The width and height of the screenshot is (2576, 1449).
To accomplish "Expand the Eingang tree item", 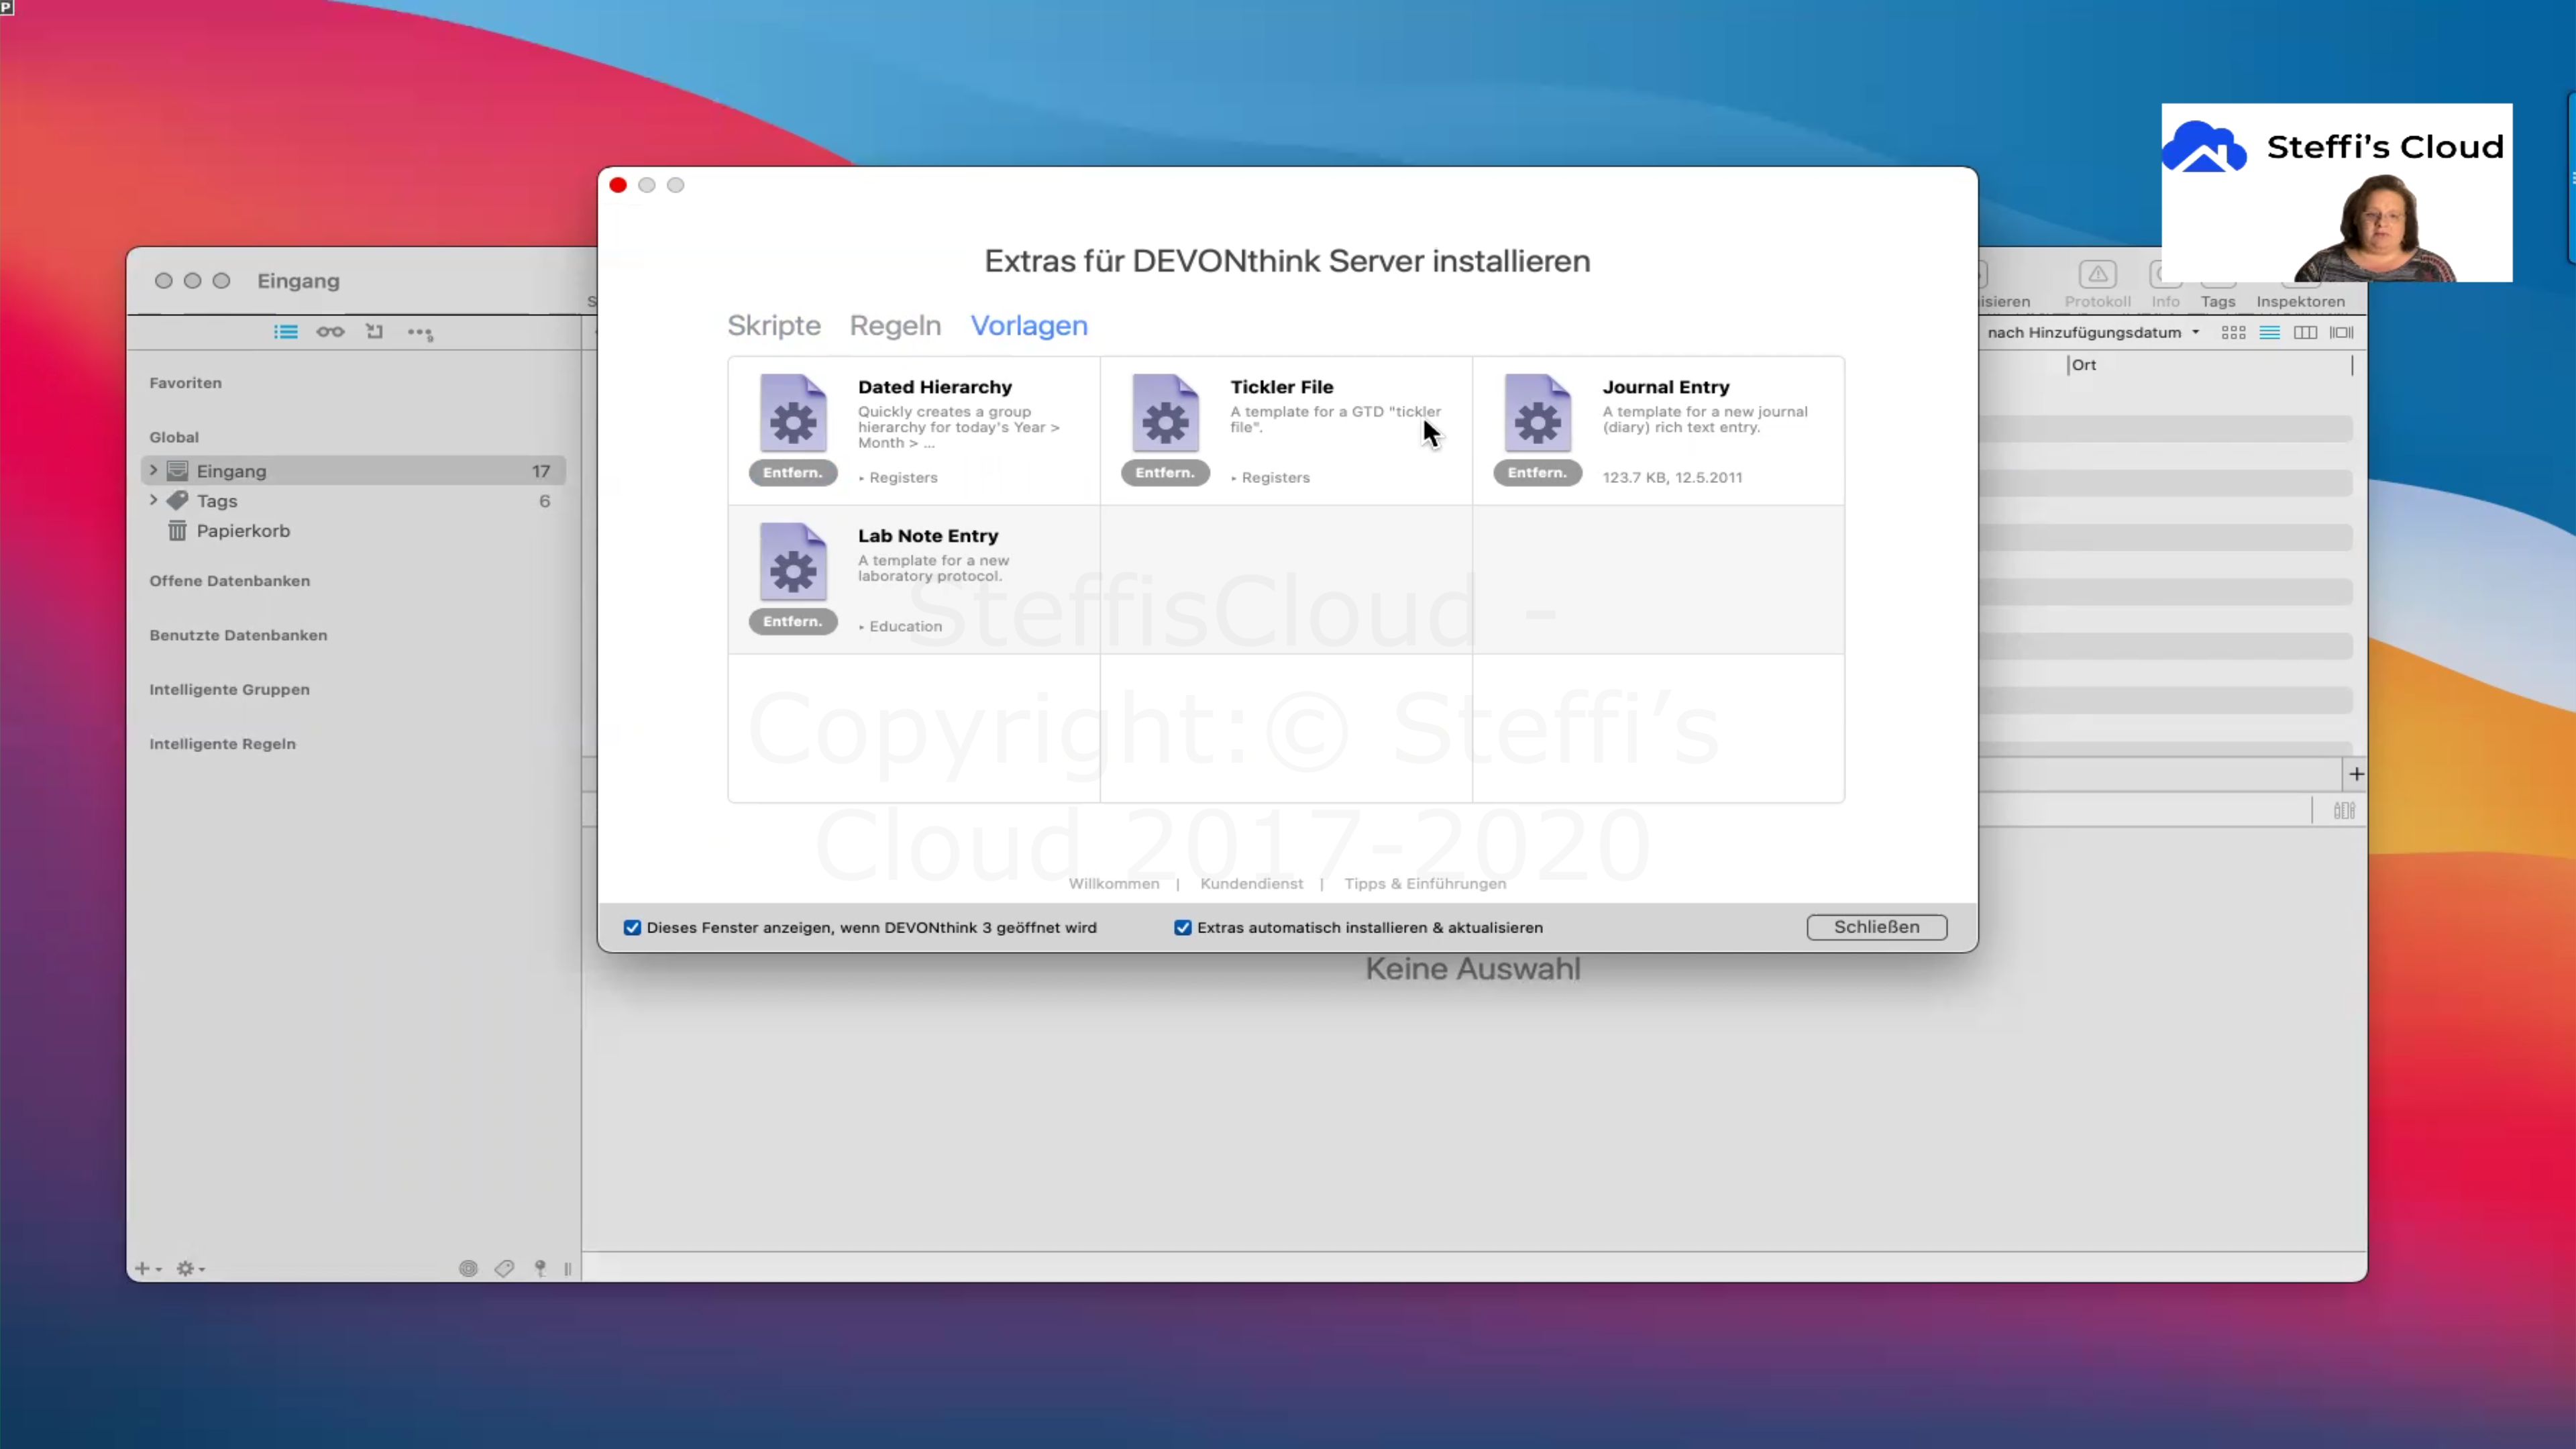I will point(154,470).
